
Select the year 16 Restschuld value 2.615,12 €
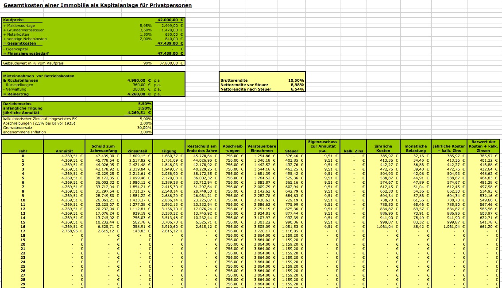pyautogui.click(x=206, y=227)
